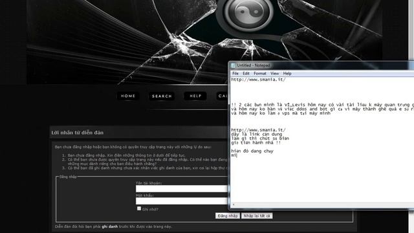Open the View menu in Notepad
Image resolution: width=414 pixels, height=233 pixels.
pos(274,73)
